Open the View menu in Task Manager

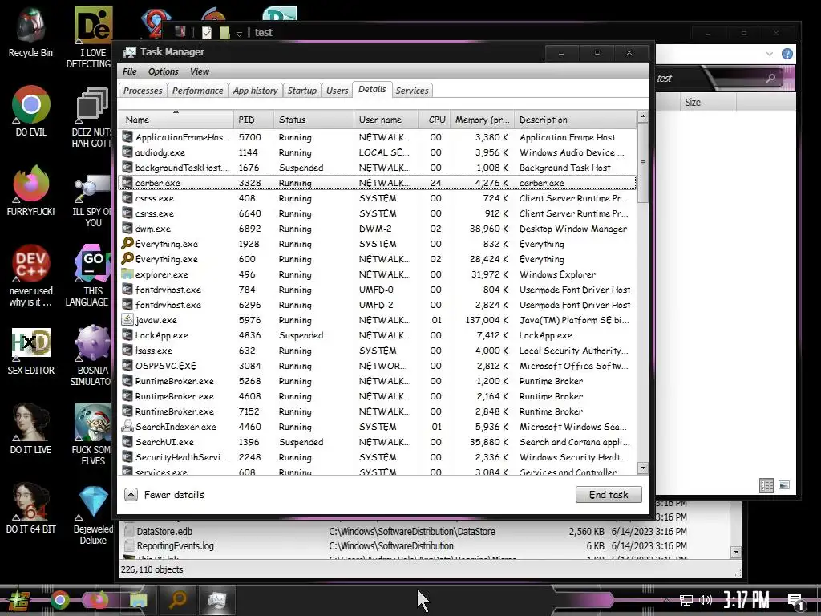pyautogui.click(x=200, y=71)
